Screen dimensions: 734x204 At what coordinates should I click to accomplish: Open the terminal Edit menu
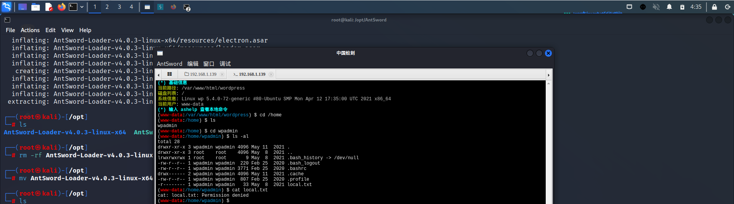click(50, 30)
